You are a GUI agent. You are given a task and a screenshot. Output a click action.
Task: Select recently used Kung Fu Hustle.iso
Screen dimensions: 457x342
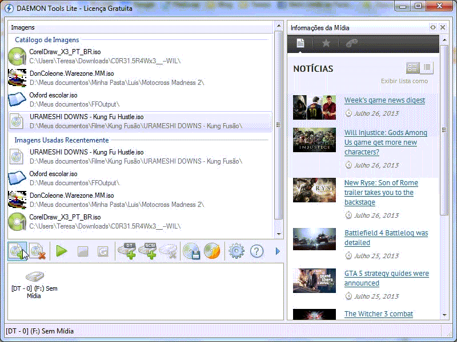[140, 156]
